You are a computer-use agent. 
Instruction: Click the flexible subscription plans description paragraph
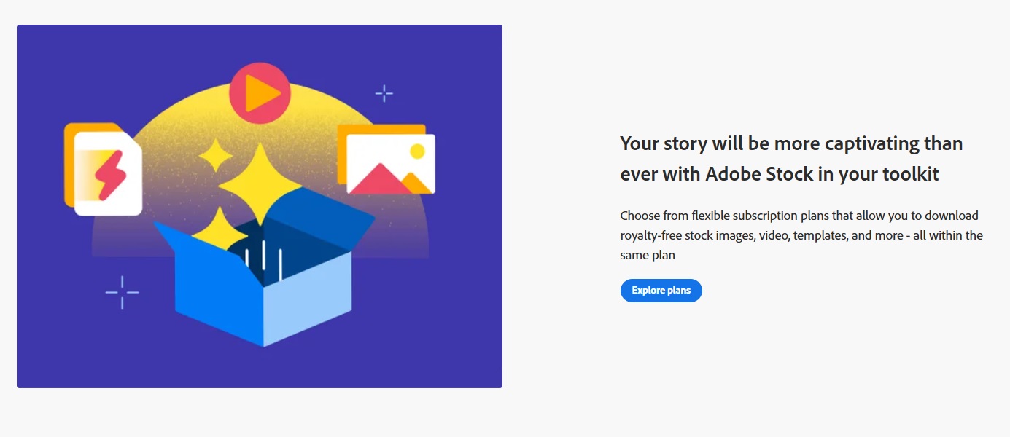(801, 235)
